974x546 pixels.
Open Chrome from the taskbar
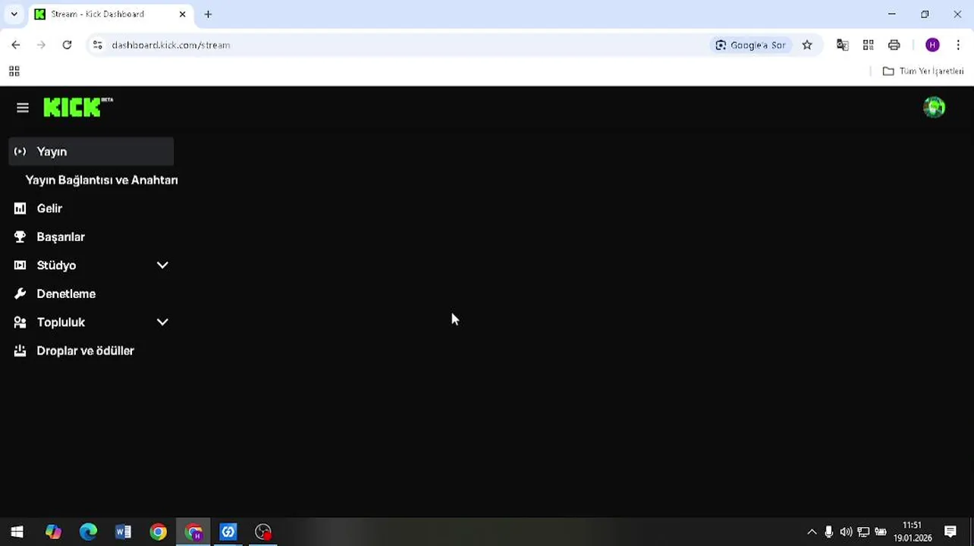click(x=158, y=532)
